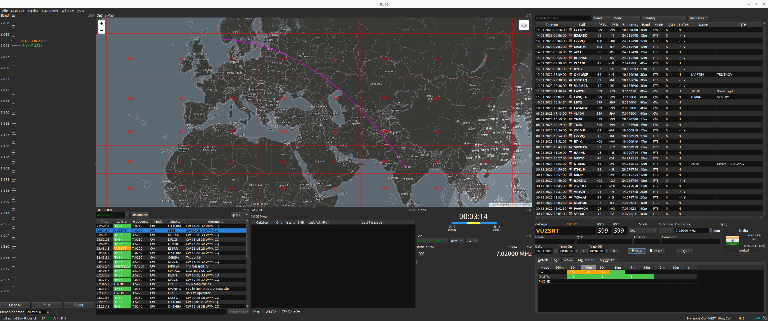Float the Bandmap panel
The height and width of the screenshot is (321, 768).
[x=89, y=16]
